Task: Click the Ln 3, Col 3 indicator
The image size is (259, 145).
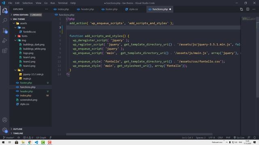Action: [187, 137]
